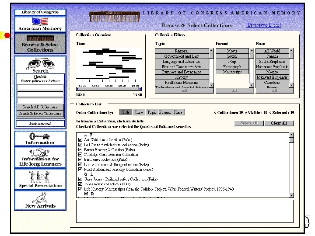Screen dimensions: 315x236
Task: Open the New Arrivals baby icon
Action: [39, 198]
